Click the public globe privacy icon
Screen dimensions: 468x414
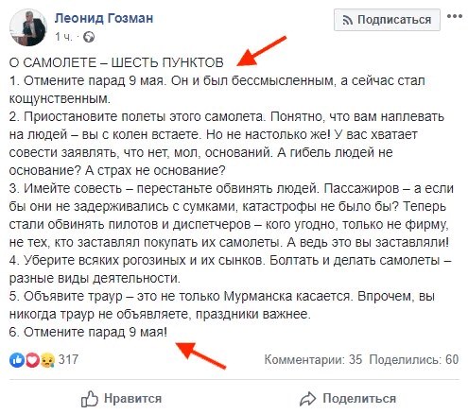pyautogui.click(x=89, y=37)
